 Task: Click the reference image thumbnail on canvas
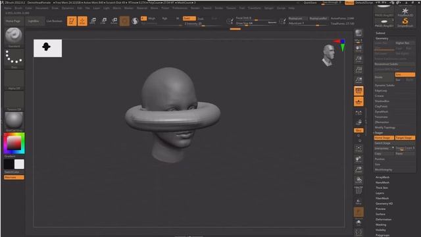[x=47, y=48]
